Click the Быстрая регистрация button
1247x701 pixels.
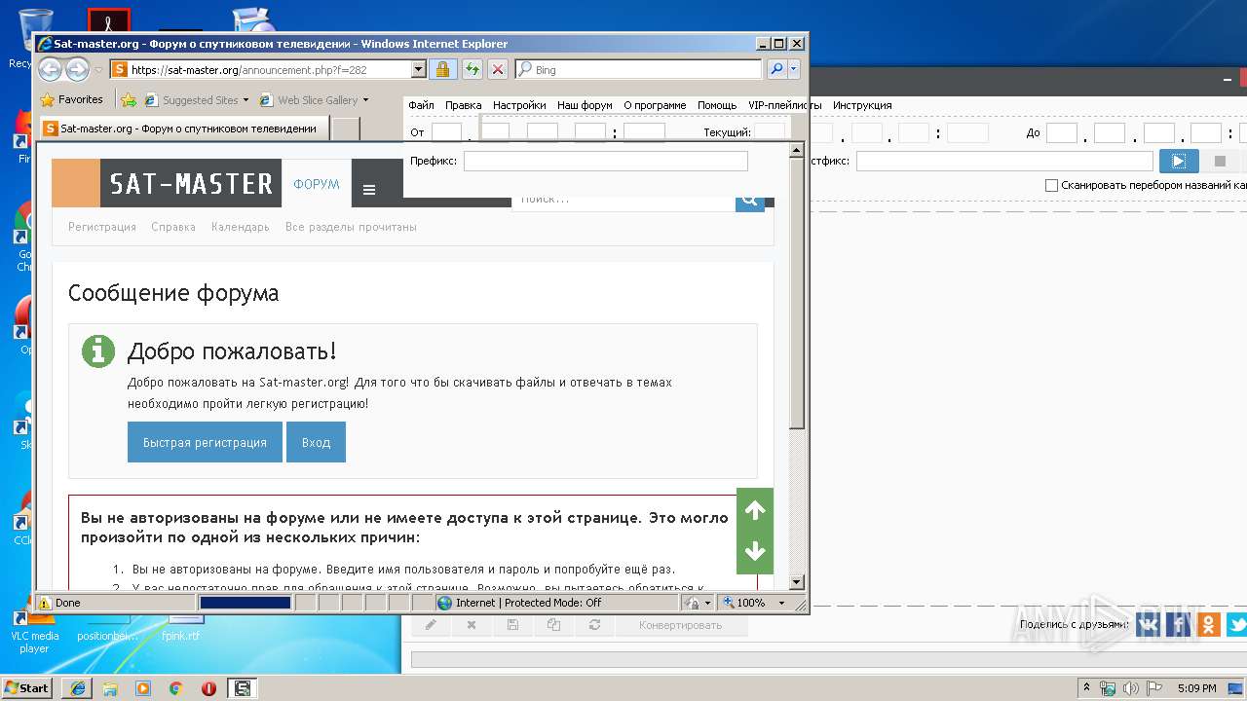205,442
